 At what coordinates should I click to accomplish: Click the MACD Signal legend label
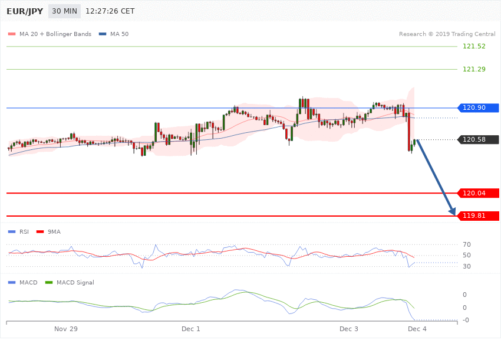tap(75, 282)
